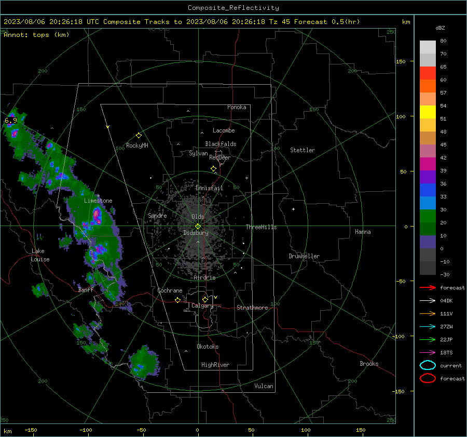467x437 pixels.
Task: Click the orange 111V track arrow
Action: (428, 313)
